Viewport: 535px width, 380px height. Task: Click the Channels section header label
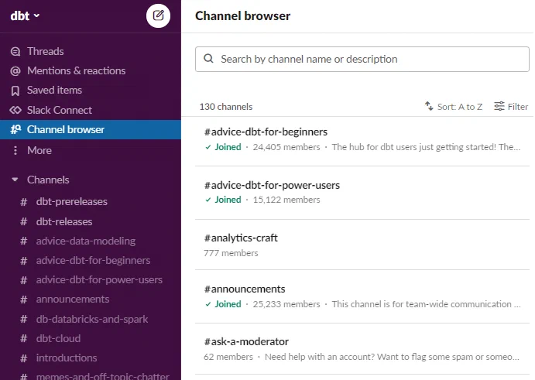pyautogui.click(x=48, y=180)
